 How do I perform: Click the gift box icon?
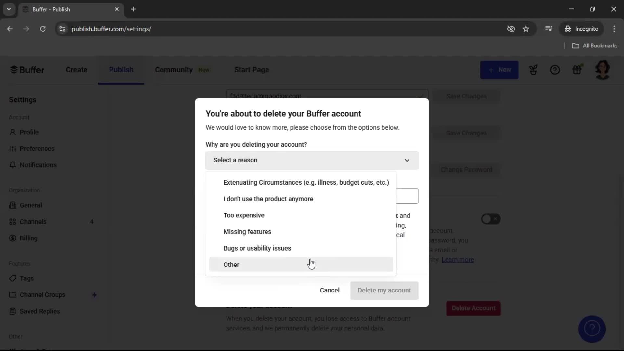pyautogui.click(x=577, y=70)
